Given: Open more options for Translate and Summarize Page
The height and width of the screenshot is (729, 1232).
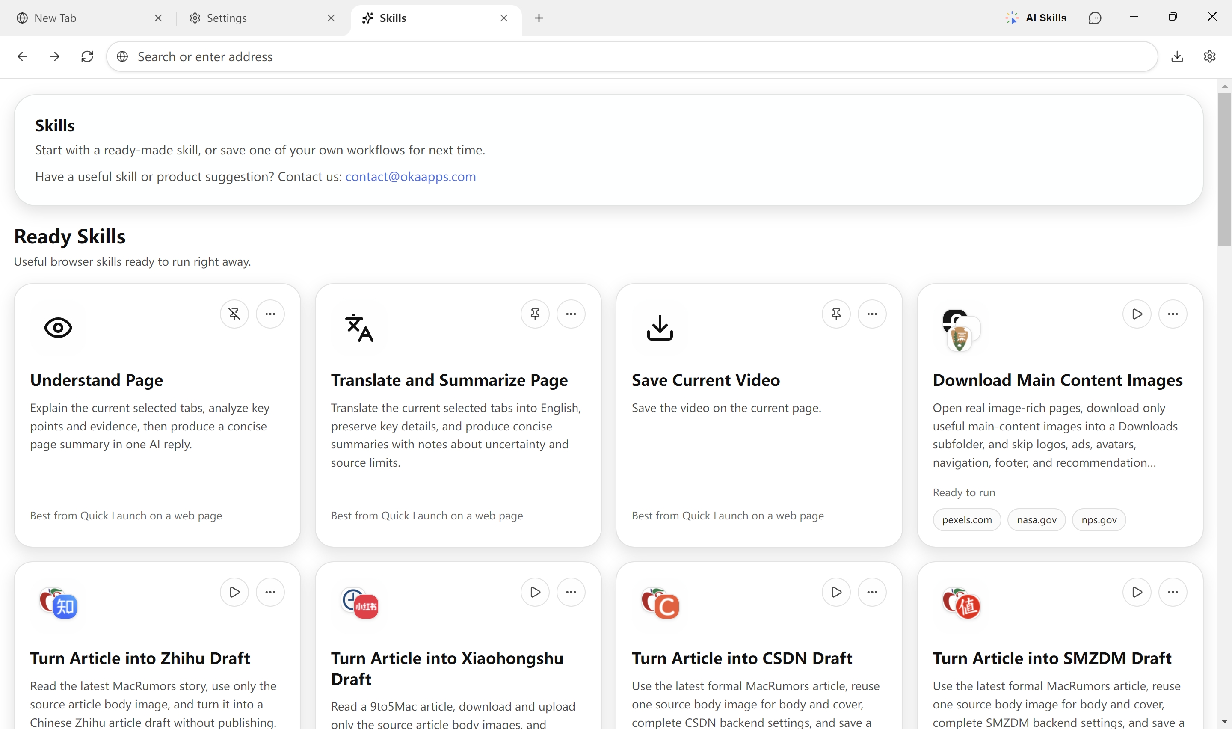Looking at the screenshot, I should click(571, 314).
